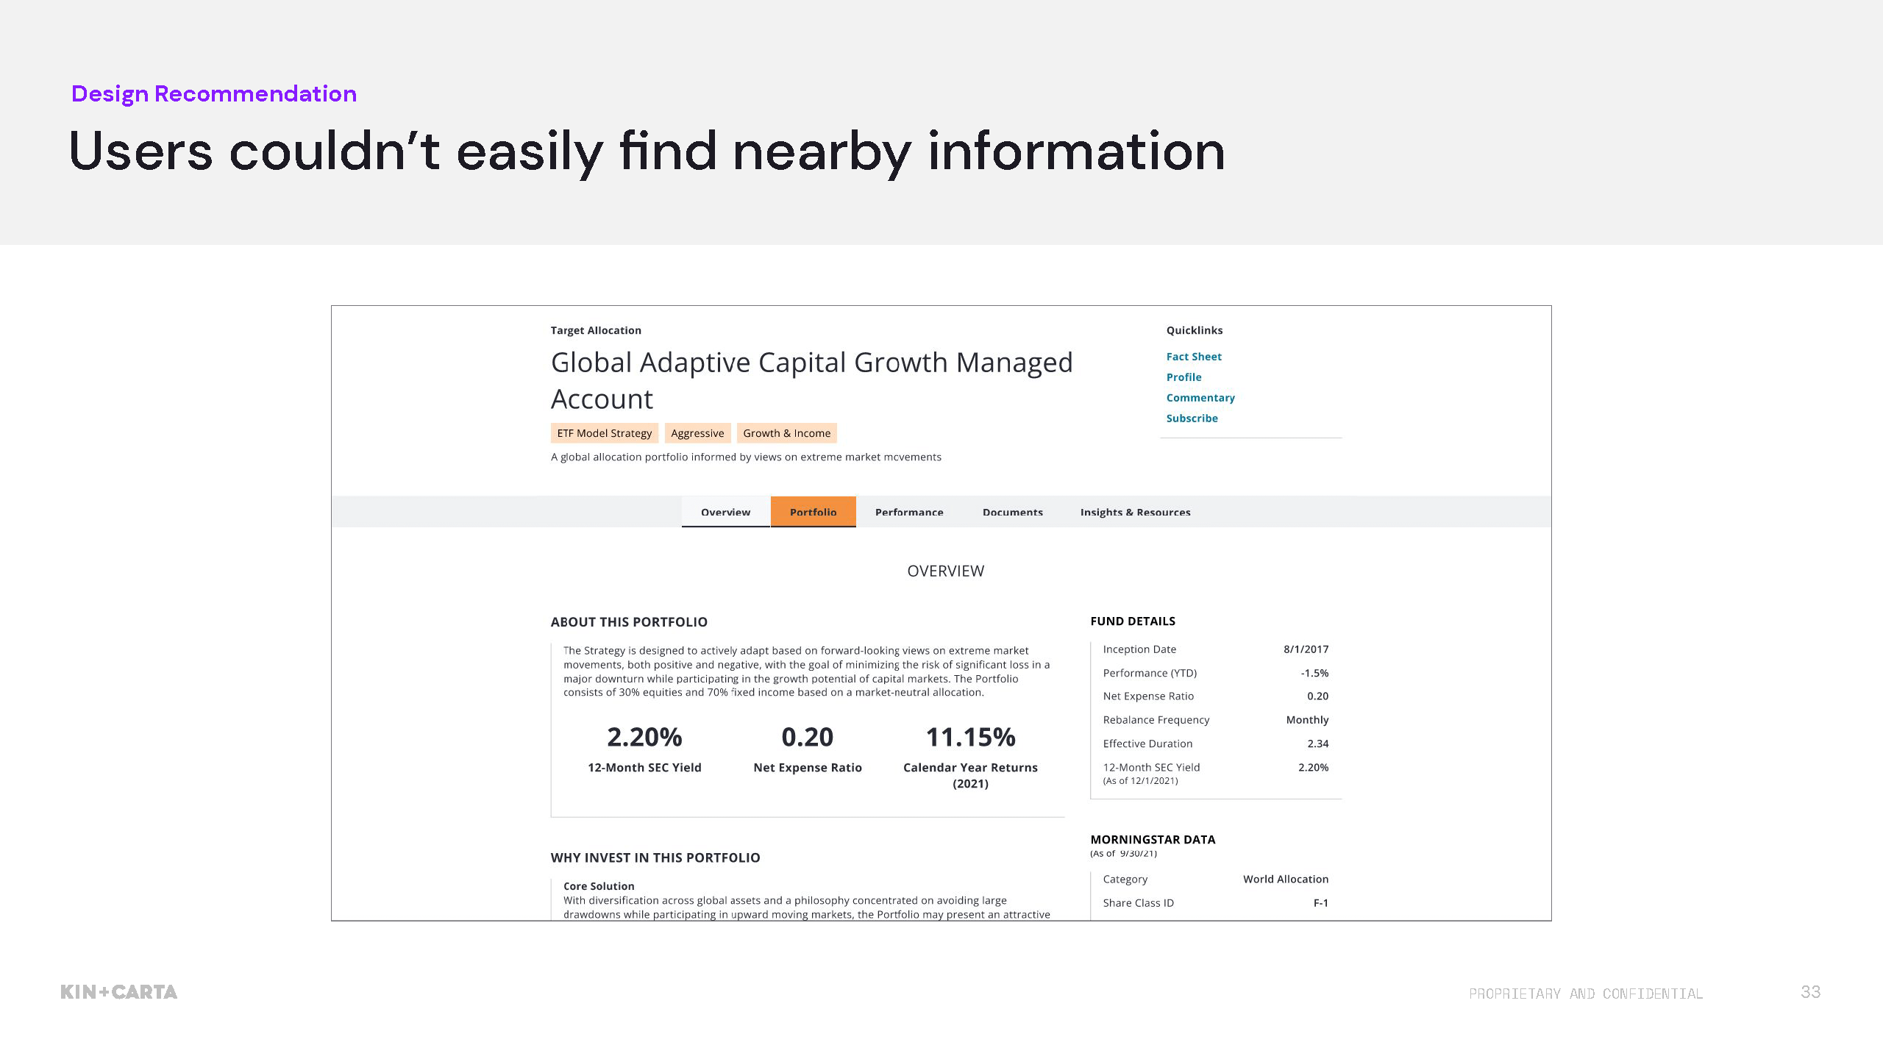Click the Kin+Carta logo
The height and width of the screenshot is (1059, 1883).
point(119,992)
